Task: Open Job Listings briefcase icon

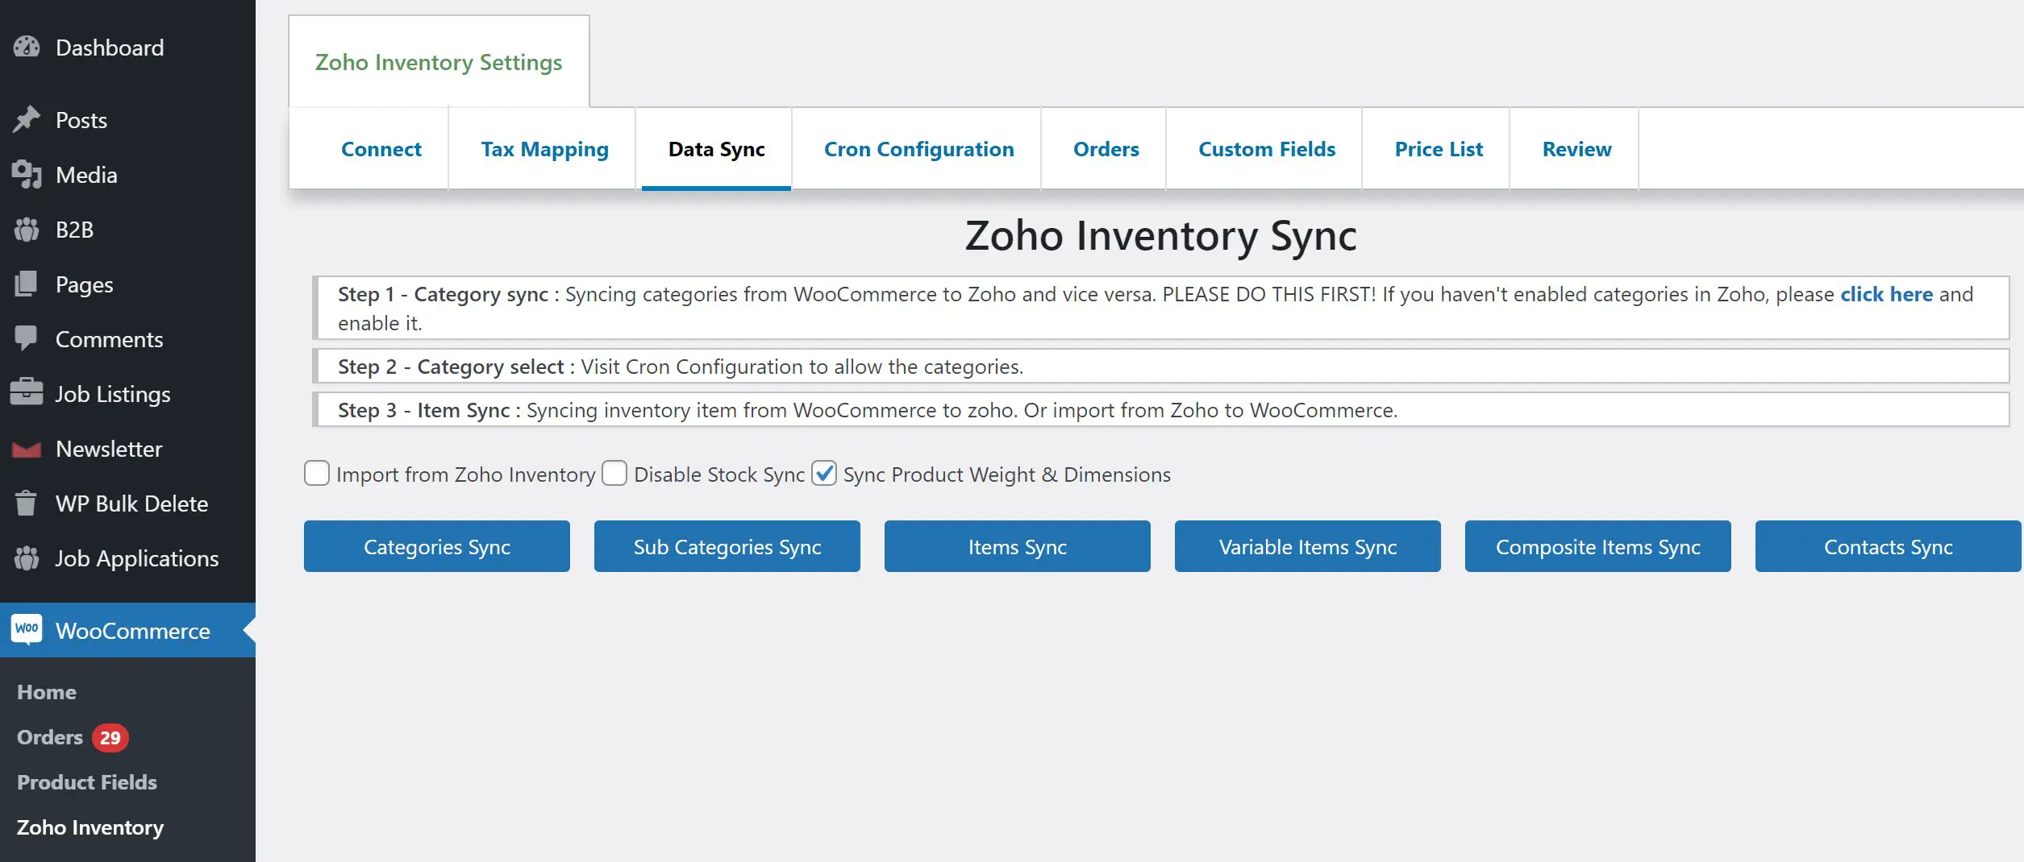Action: tap(27, 393)
